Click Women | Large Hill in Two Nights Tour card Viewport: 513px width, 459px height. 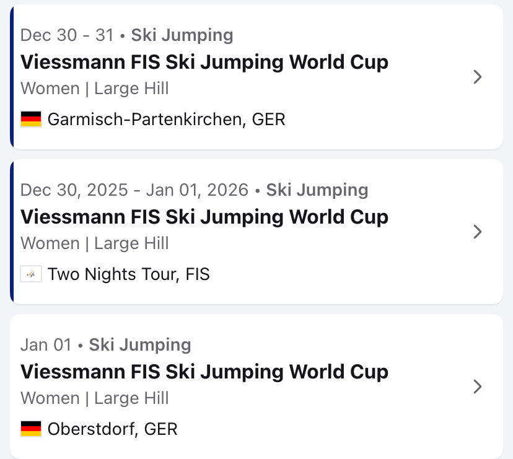pos(95,243)
